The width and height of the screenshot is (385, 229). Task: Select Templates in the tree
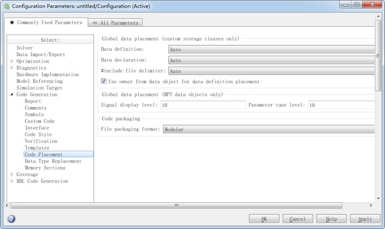pos(37,148)
